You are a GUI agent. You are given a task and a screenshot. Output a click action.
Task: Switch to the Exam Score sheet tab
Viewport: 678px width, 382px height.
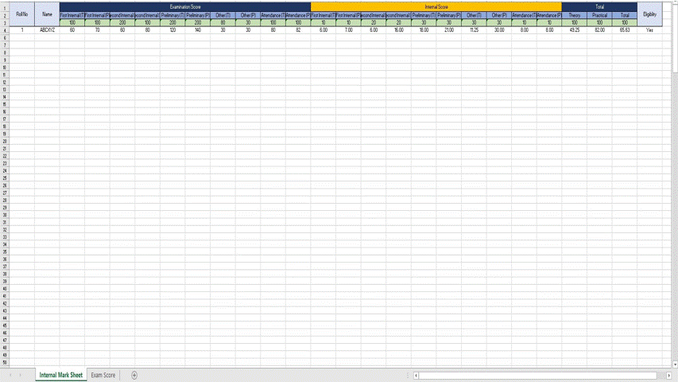point(103,375)
